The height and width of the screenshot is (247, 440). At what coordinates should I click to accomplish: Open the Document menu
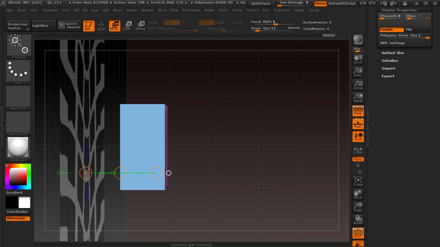click(50, 10)
